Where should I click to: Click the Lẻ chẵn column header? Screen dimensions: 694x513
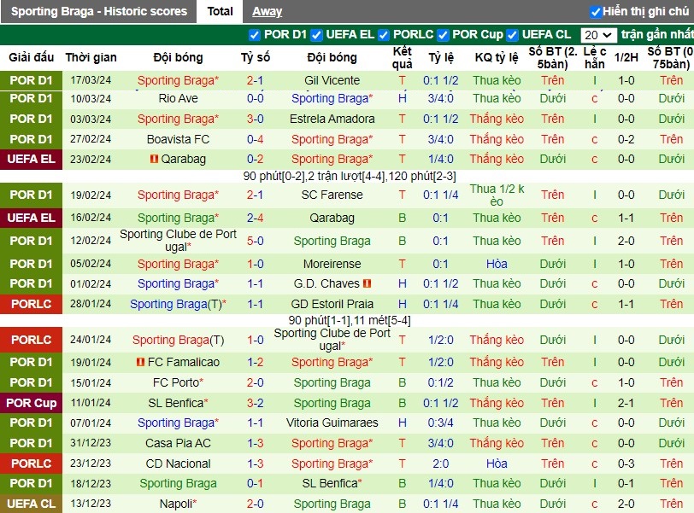pos(594,57)
